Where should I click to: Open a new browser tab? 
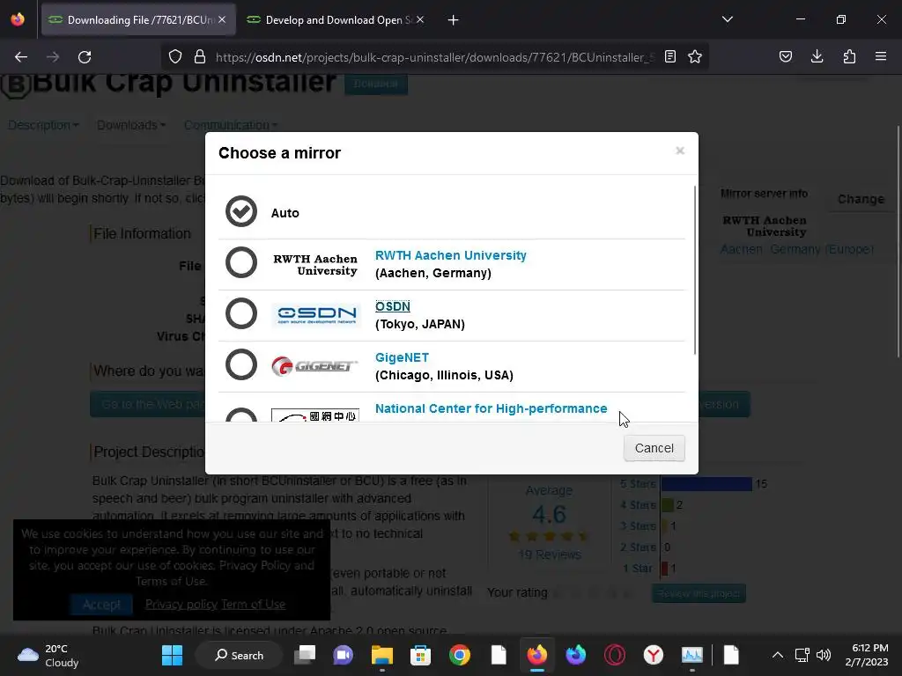(454, 20)
